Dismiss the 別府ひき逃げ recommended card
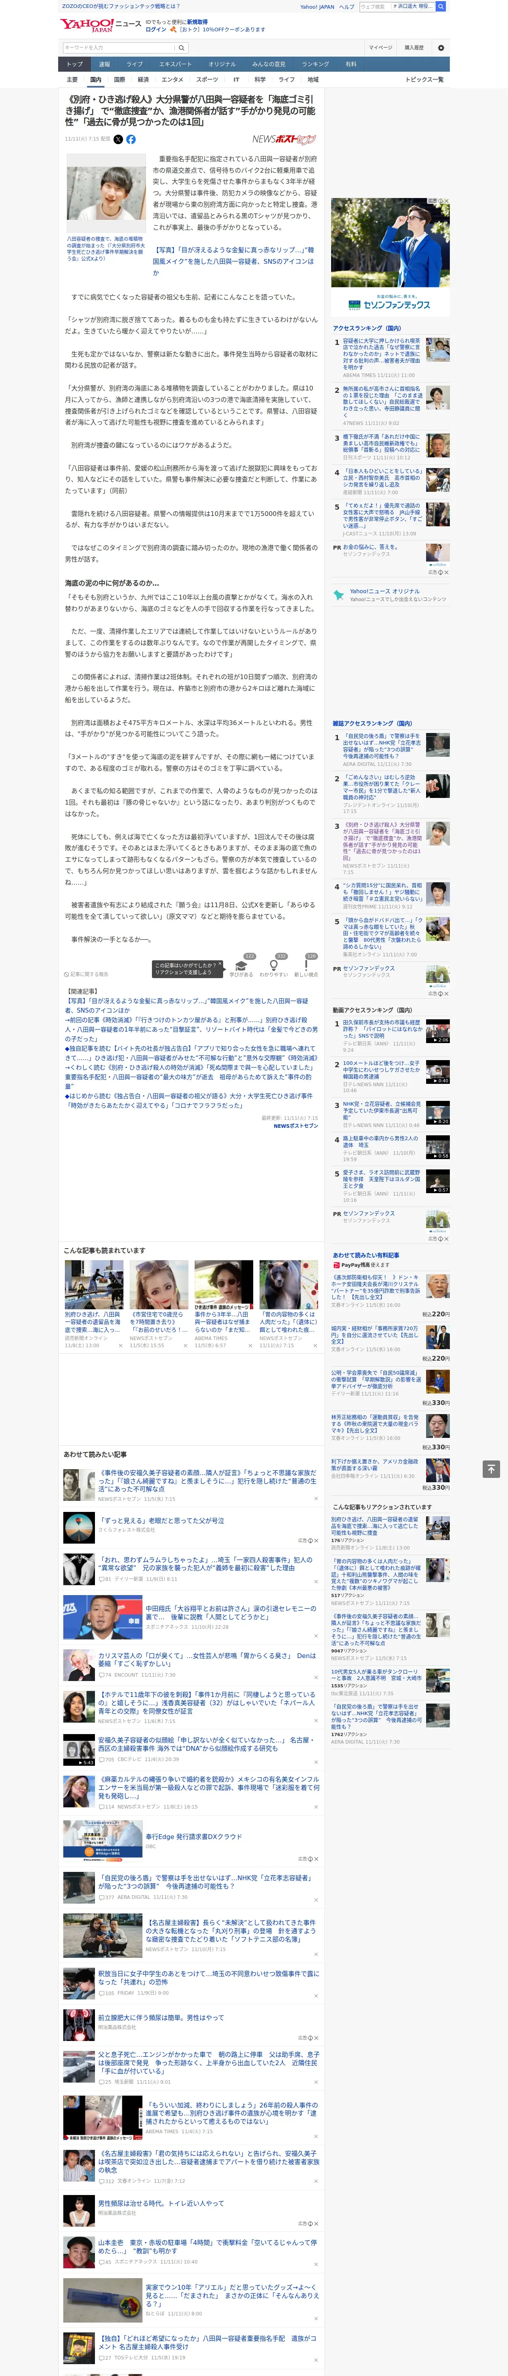This screenshot has height=2376, width=508. [x=120, y=1346]
